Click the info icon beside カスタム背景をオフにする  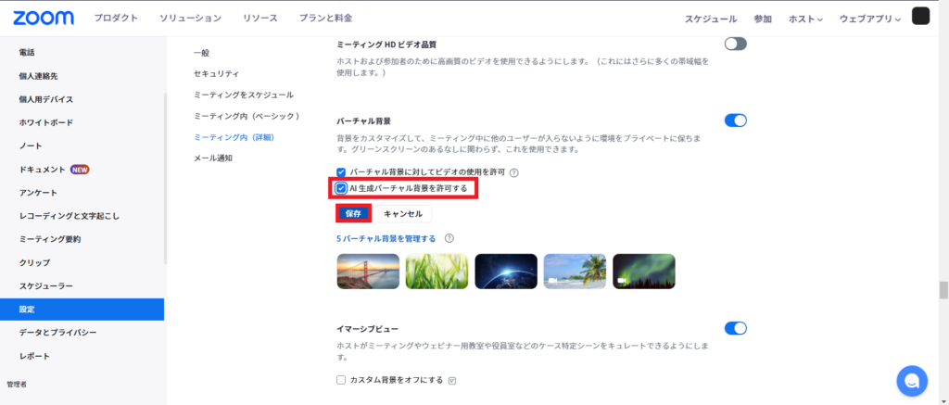(452, 380)
